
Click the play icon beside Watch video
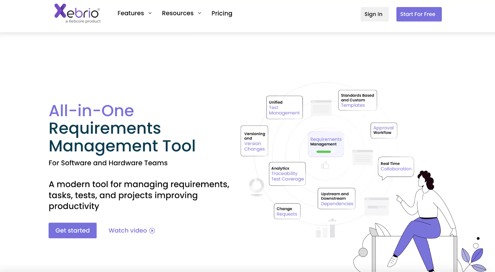(152, 230)
